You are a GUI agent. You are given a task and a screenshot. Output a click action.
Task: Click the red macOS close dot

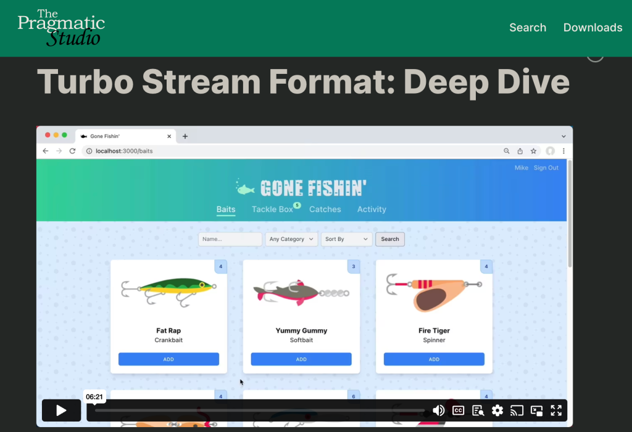(48, 135)
